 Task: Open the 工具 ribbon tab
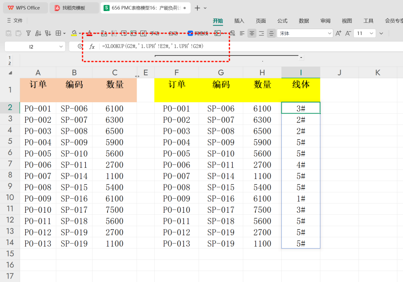tap(368, 21)
